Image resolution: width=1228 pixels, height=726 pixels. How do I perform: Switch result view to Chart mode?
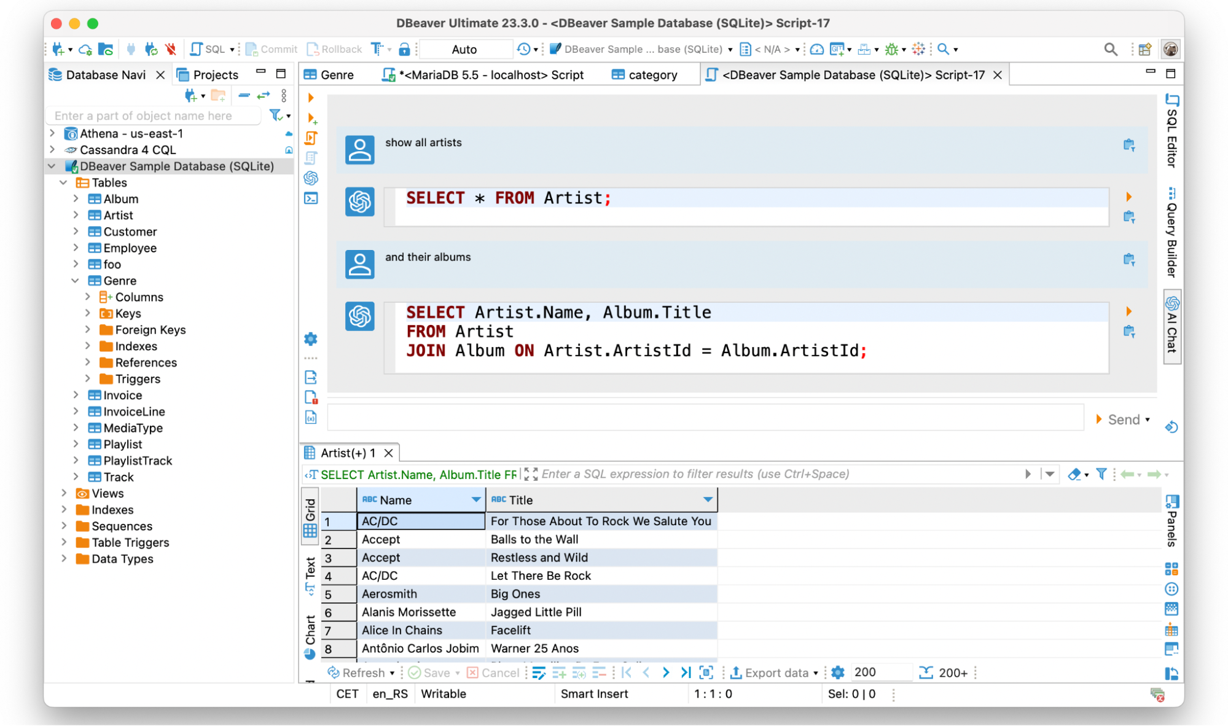tap(310, 636)
